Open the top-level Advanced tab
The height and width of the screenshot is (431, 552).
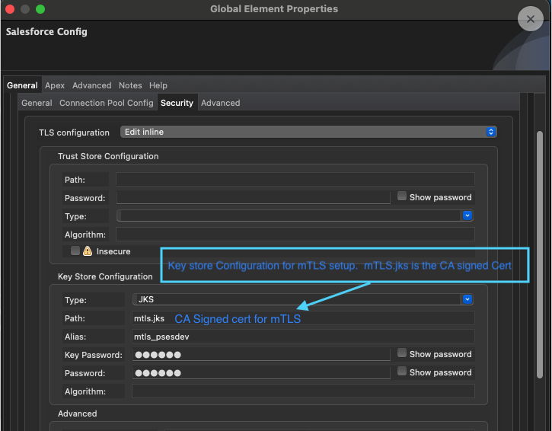coord(92,85)
